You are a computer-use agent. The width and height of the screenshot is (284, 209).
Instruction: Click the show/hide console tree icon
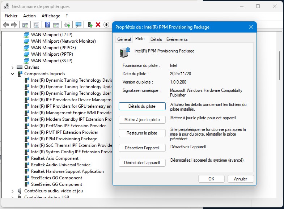(x=25, y=25)
